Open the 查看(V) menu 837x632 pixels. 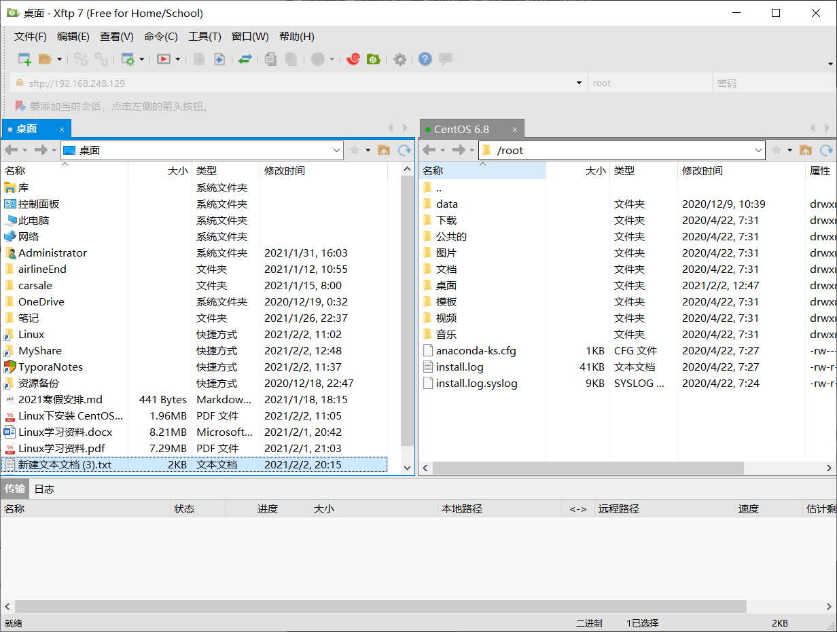click(x=117, y=37)
